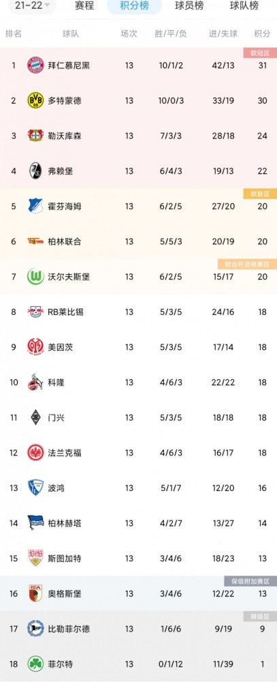This screenshot has height=682, width=277.
Task: Tap the Wolfsburg green W logo
Action: [35, 277]
